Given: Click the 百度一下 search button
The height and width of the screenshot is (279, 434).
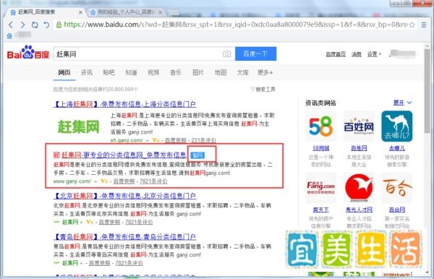Looking at the screenshot, I should pyautogui.click(x=256, y=53).
